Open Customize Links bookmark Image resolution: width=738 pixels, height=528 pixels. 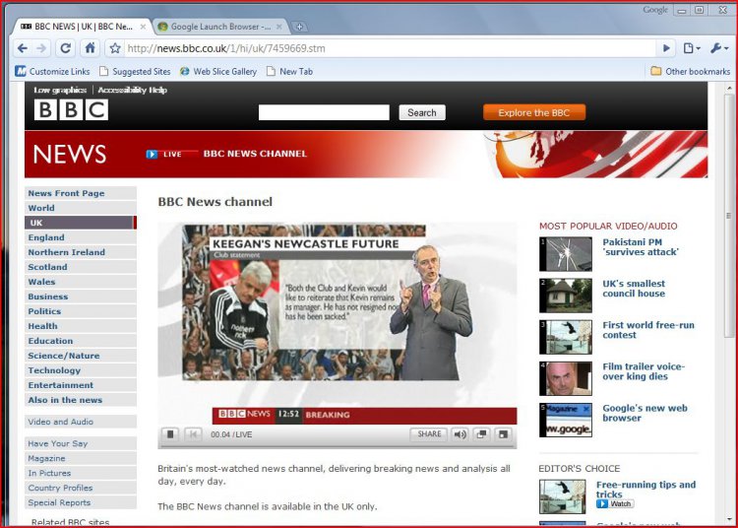[x=52, y=72]
